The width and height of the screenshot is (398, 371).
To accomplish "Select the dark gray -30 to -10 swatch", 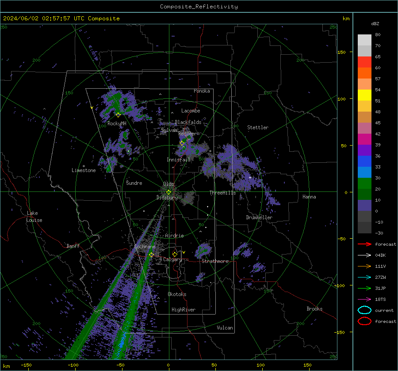I will [x=364, y=228].
